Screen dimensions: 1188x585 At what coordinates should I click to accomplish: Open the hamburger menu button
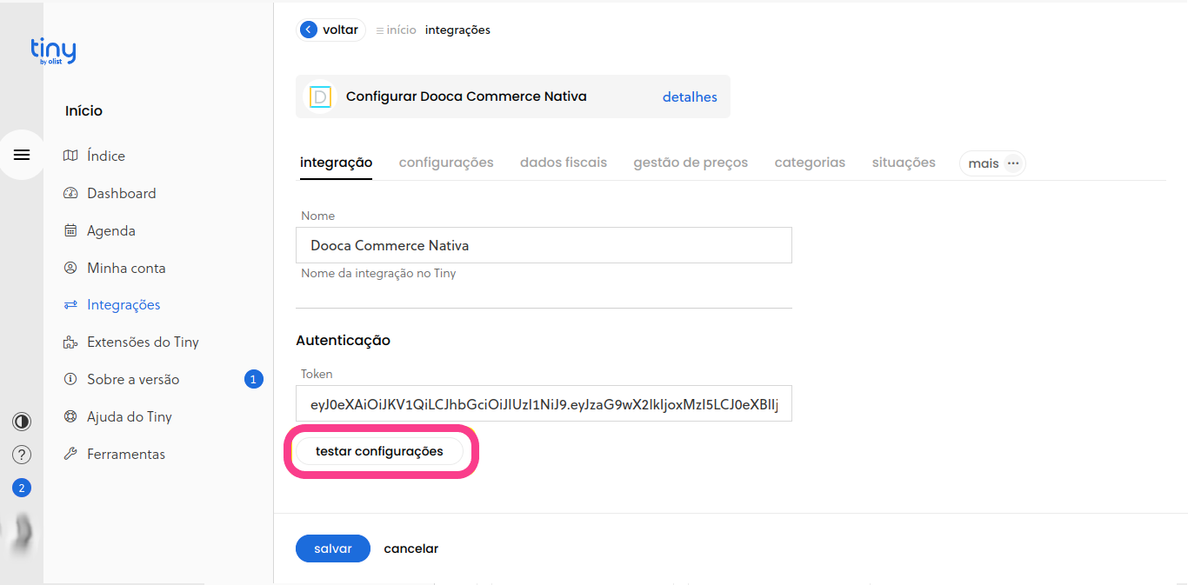pos(22,155)
